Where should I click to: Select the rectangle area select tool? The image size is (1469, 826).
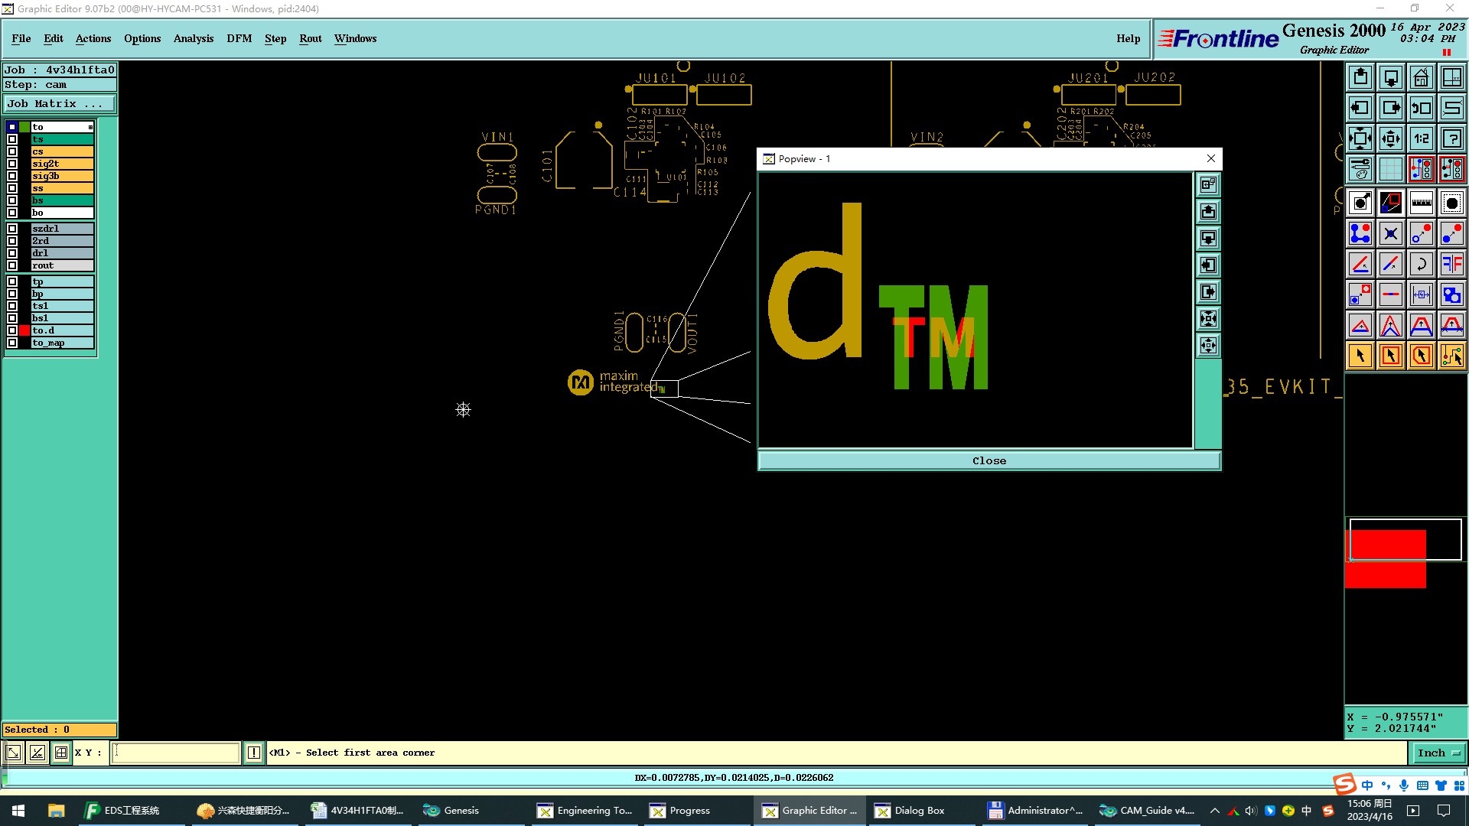1391,356
